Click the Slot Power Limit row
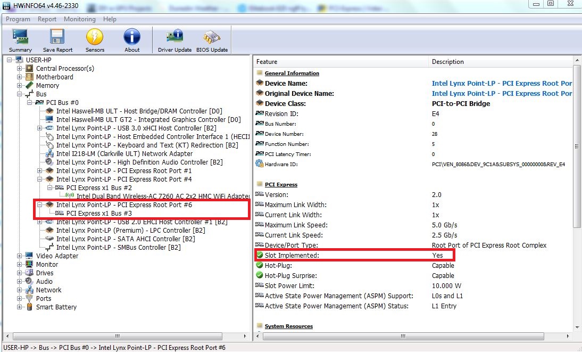This screenshot has width=582, height=352. coord(414,285)
